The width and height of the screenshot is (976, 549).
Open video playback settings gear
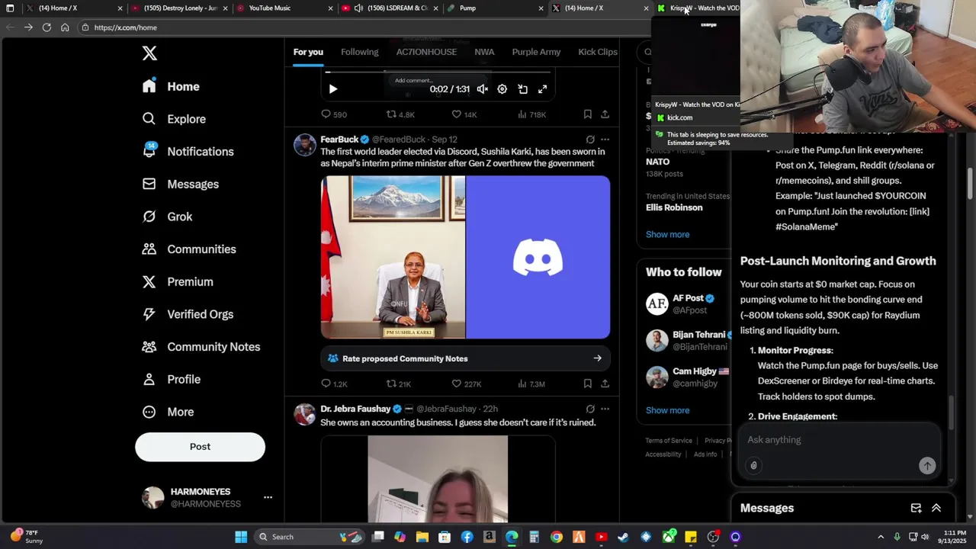coord(502,89)
